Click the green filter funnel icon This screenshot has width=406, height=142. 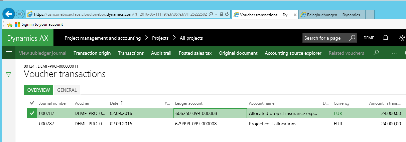(9, 75)
